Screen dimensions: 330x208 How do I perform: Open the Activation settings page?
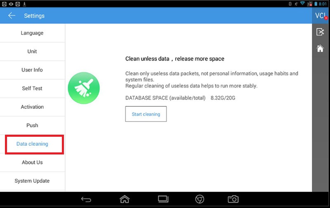[x=32, y=107]
